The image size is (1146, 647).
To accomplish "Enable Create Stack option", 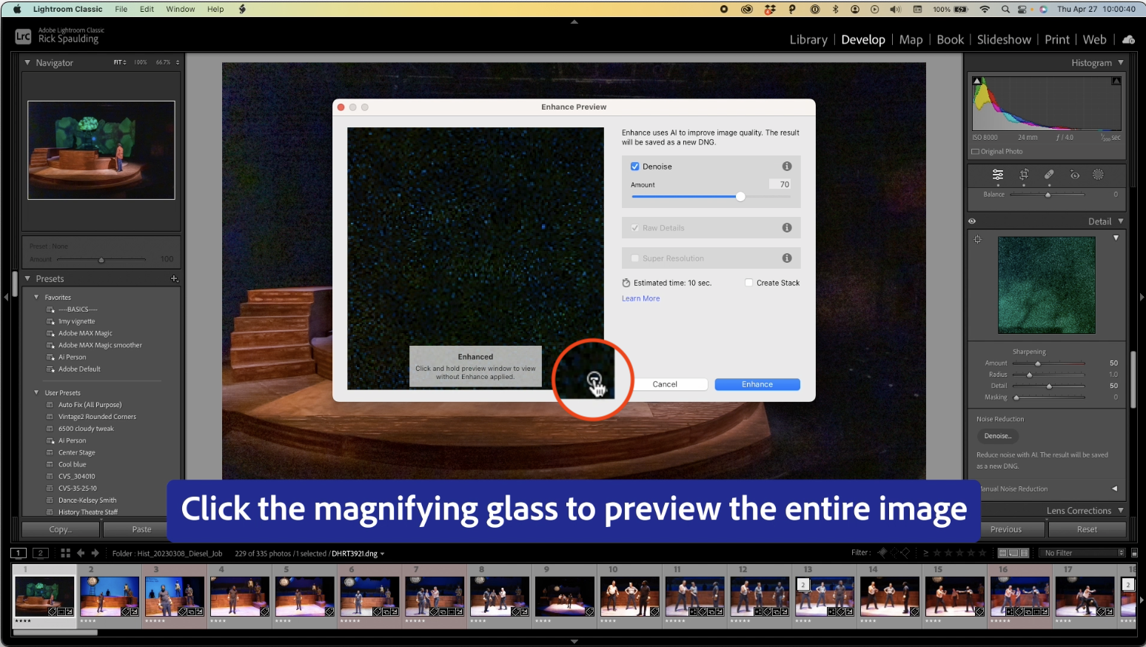I will click(x=748, y=282).
